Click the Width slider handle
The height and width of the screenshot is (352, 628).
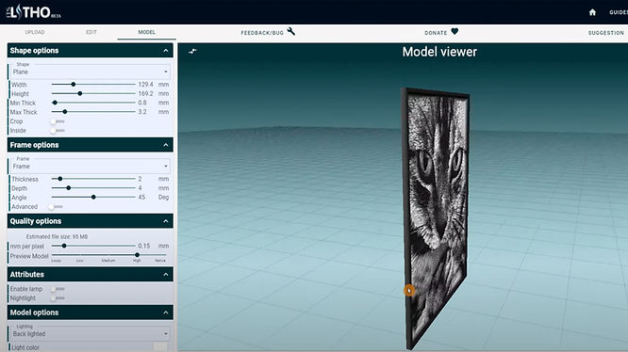tap(74, 85)
